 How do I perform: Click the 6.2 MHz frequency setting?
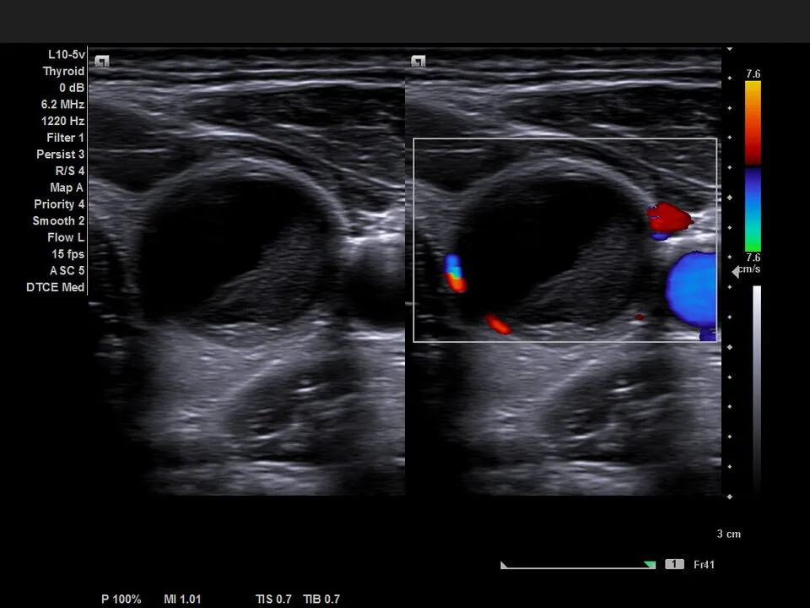pos(62,105)
